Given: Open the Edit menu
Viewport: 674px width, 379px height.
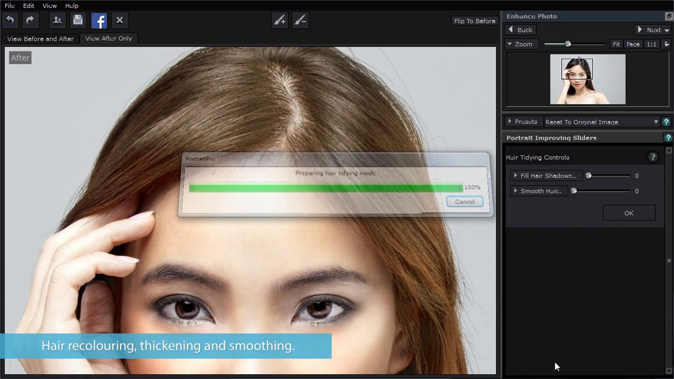Looking at the screenshot, I should pyautogui.click(x=28, y=6).
